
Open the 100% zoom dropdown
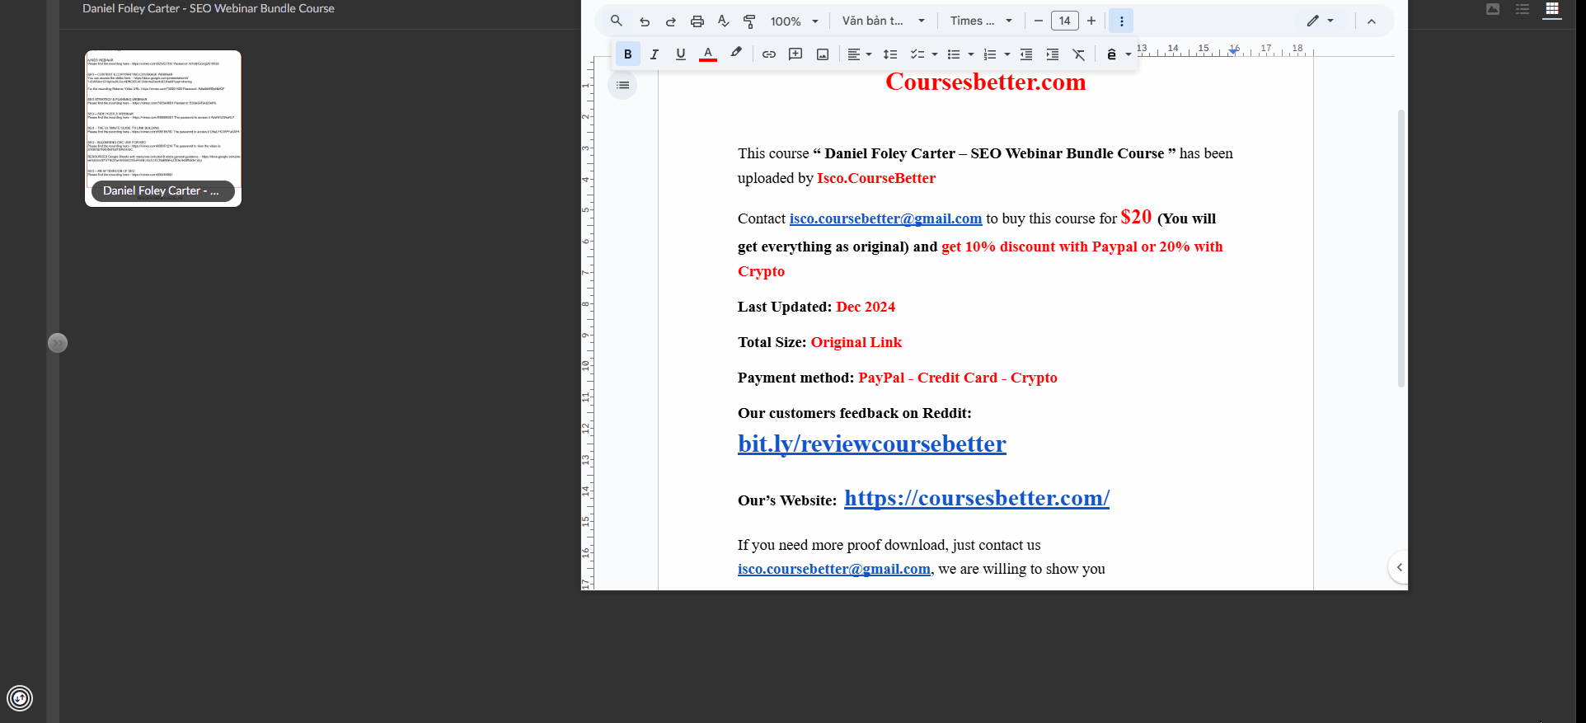[x=794, y=21]
